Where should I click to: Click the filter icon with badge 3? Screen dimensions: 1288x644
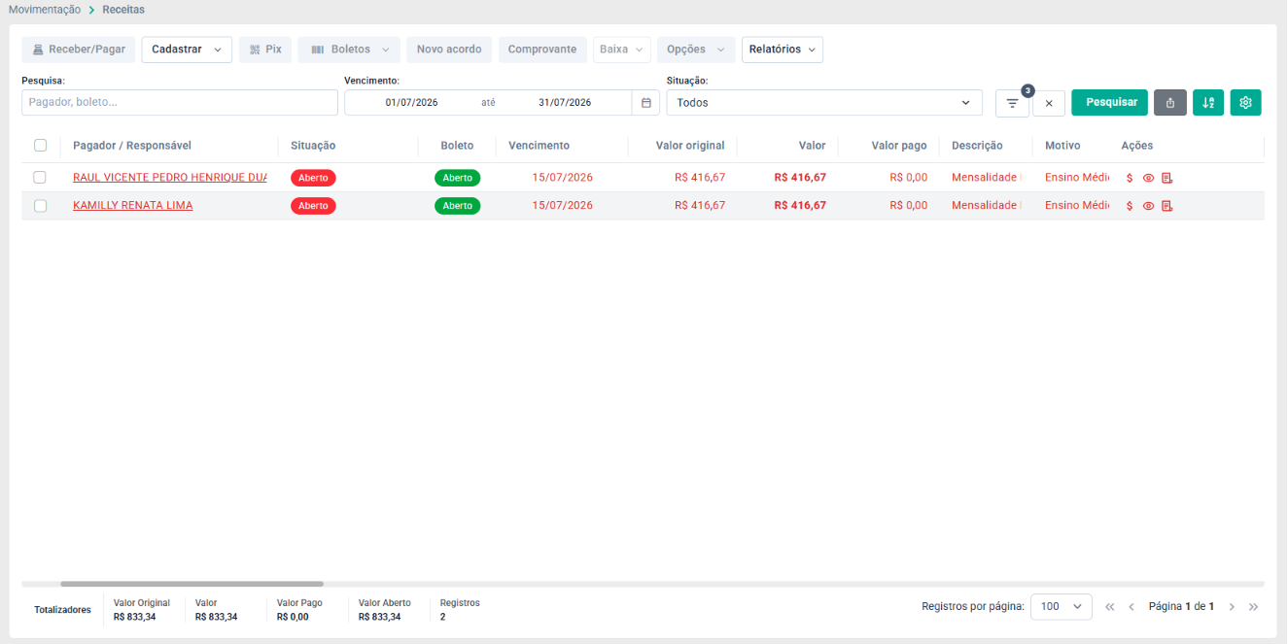coord(1012,103)
